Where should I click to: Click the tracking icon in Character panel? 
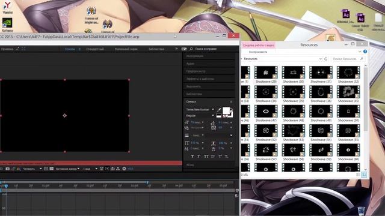[x=213, y=128]
